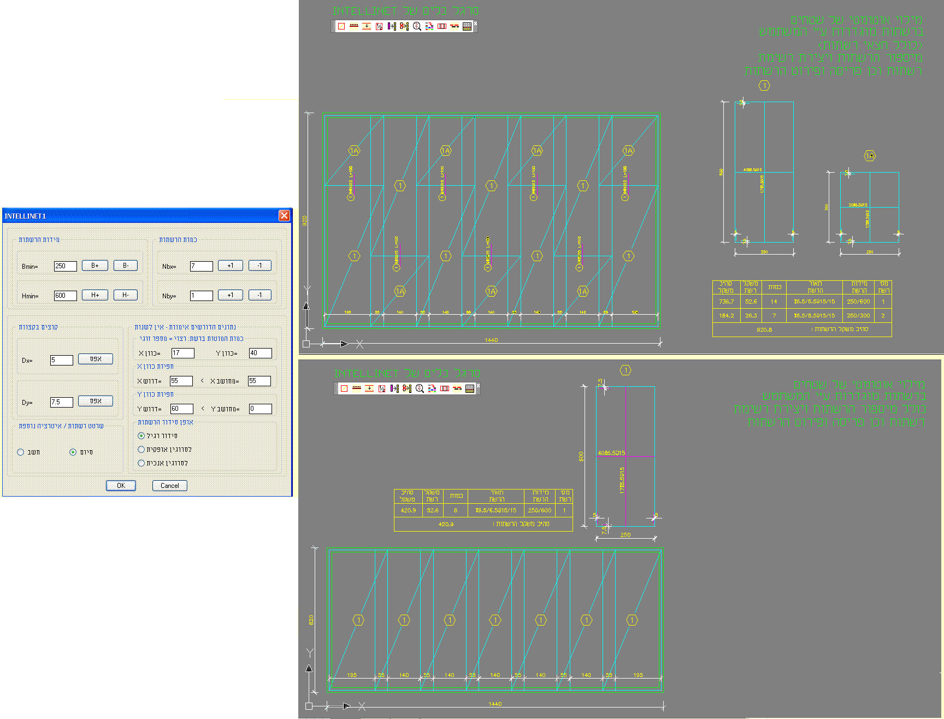Image resolution: width=944 pixels, height=719 pixels.
Task: Click the red-X crossed transfer icon in lower toolbar
Action: pos(407,388)
